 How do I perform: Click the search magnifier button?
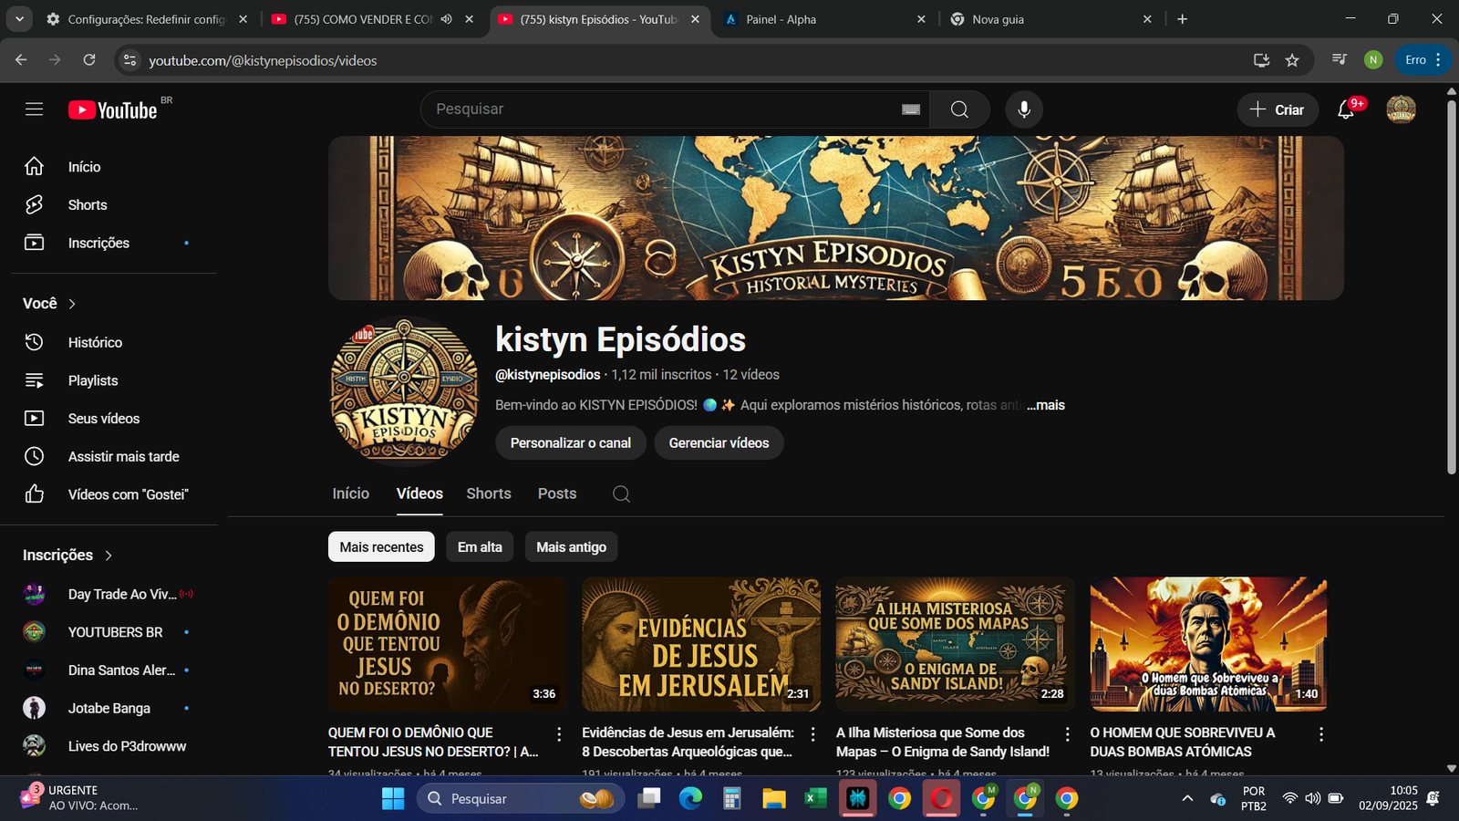tap(959, 109)
